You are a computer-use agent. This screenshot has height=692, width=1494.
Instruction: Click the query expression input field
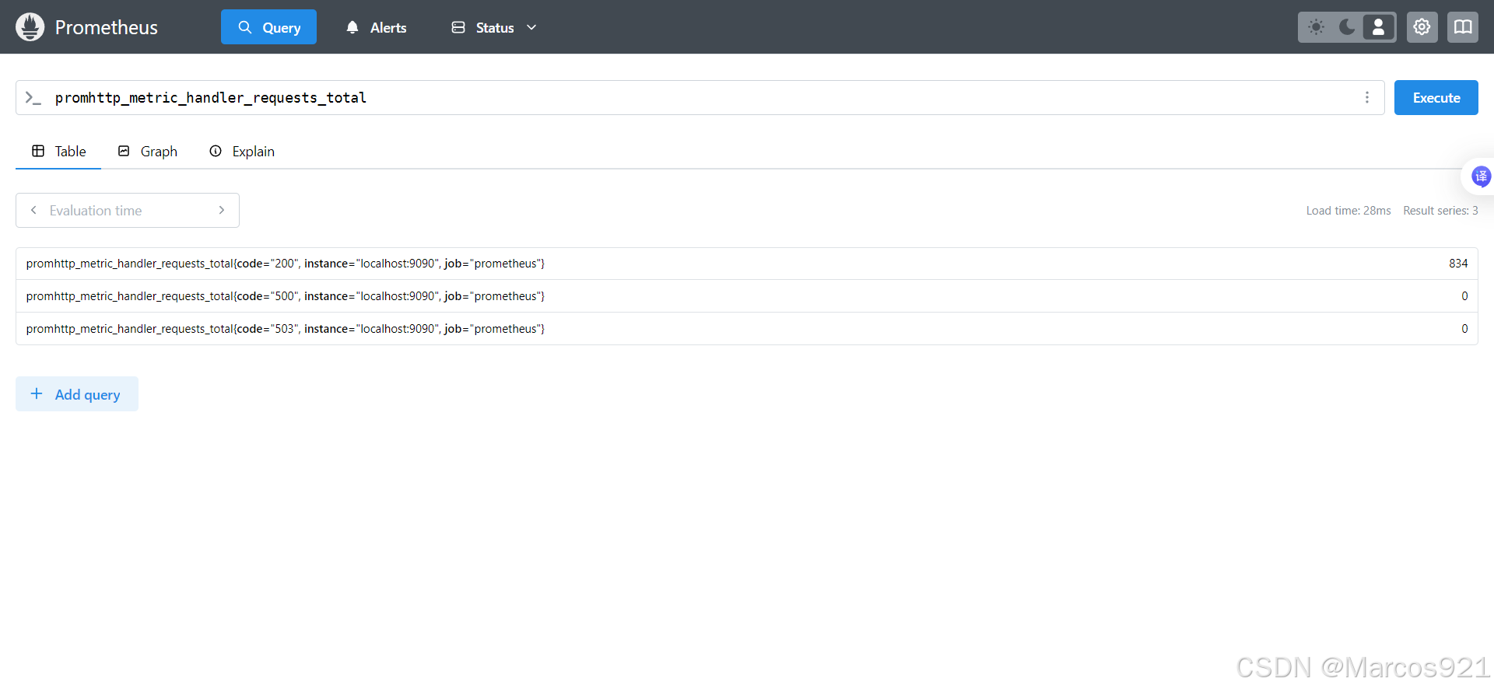(x=700, y=98)
